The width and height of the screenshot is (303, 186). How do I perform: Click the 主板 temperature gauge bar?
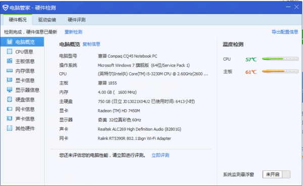click(x=280, y=71)
